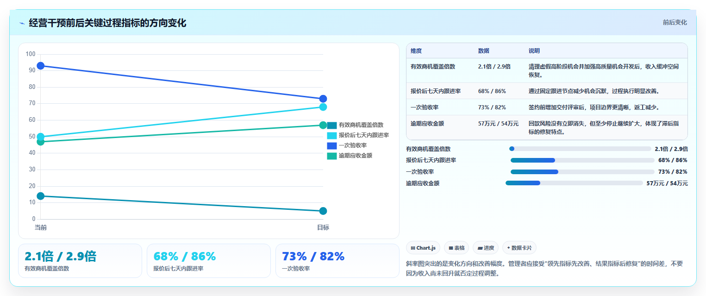Screen dimensions: 706x296
Task: Click the icon in the Chart.js chip
Action: [412, 248]
